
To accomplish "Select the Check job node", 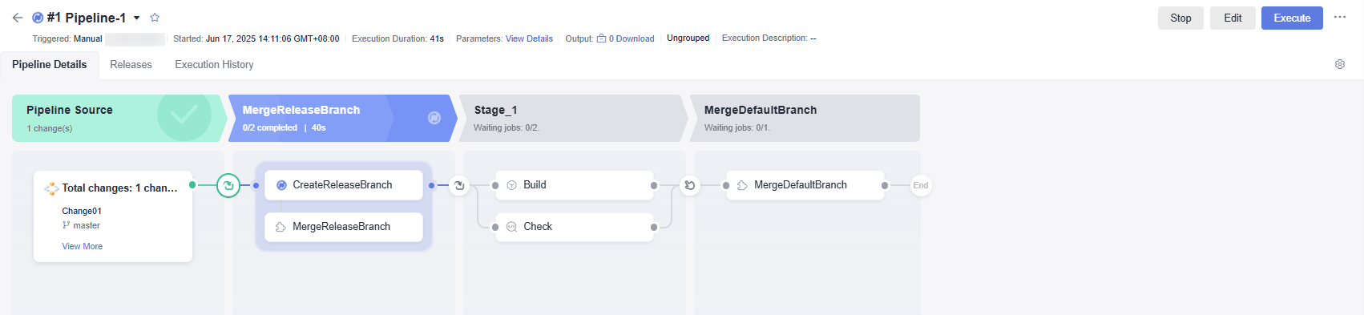I will pos(575,227).
